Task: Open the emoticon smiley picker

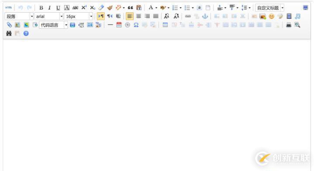Action: coord(272,16)
